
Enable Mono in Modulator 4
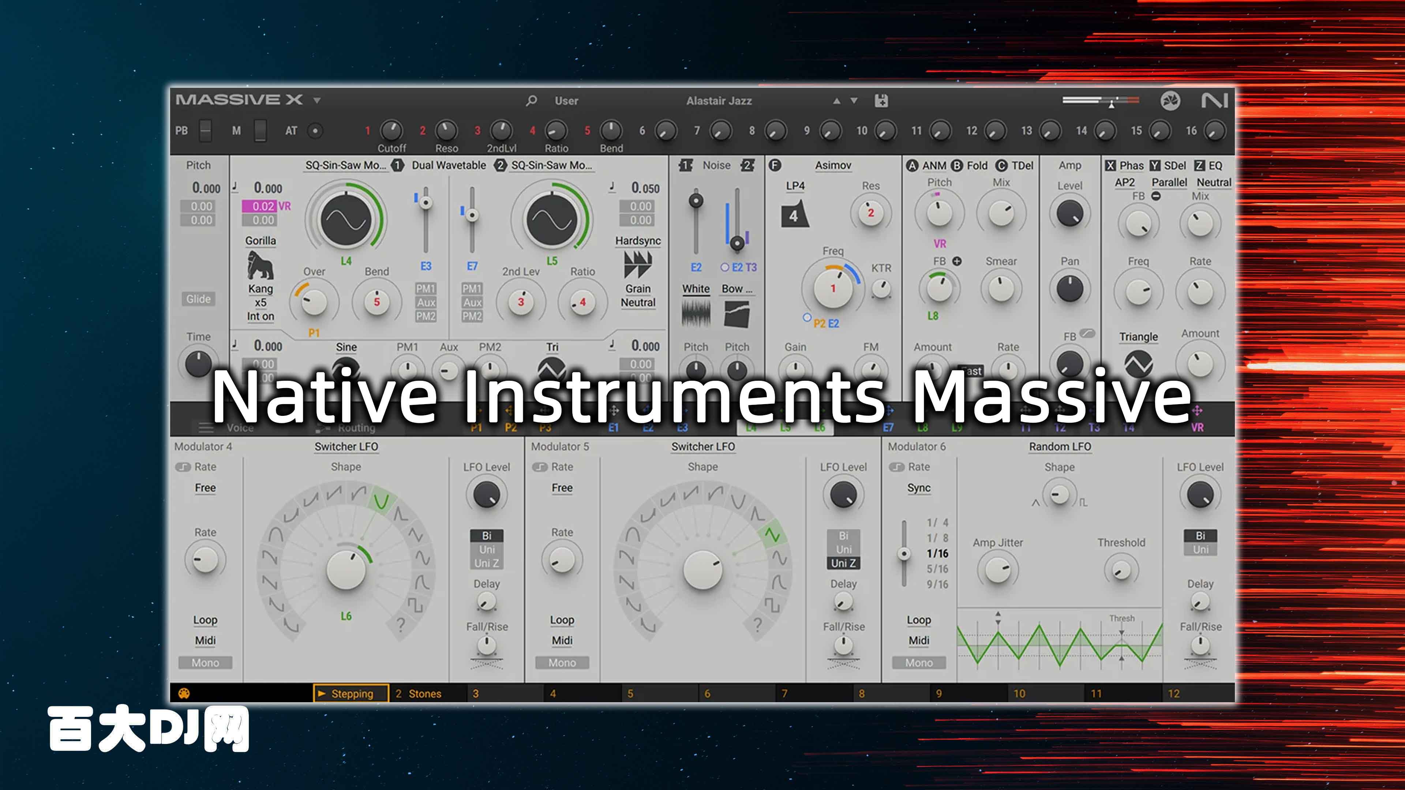pyautogui.click(x=205, y=663)
